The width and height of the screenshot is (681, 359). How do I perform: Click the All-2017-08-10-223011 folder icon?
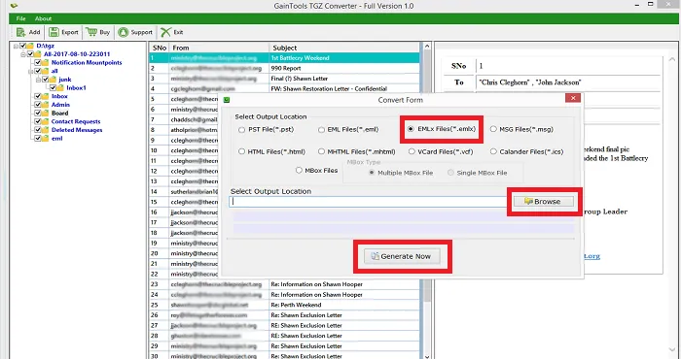point(37,54)
